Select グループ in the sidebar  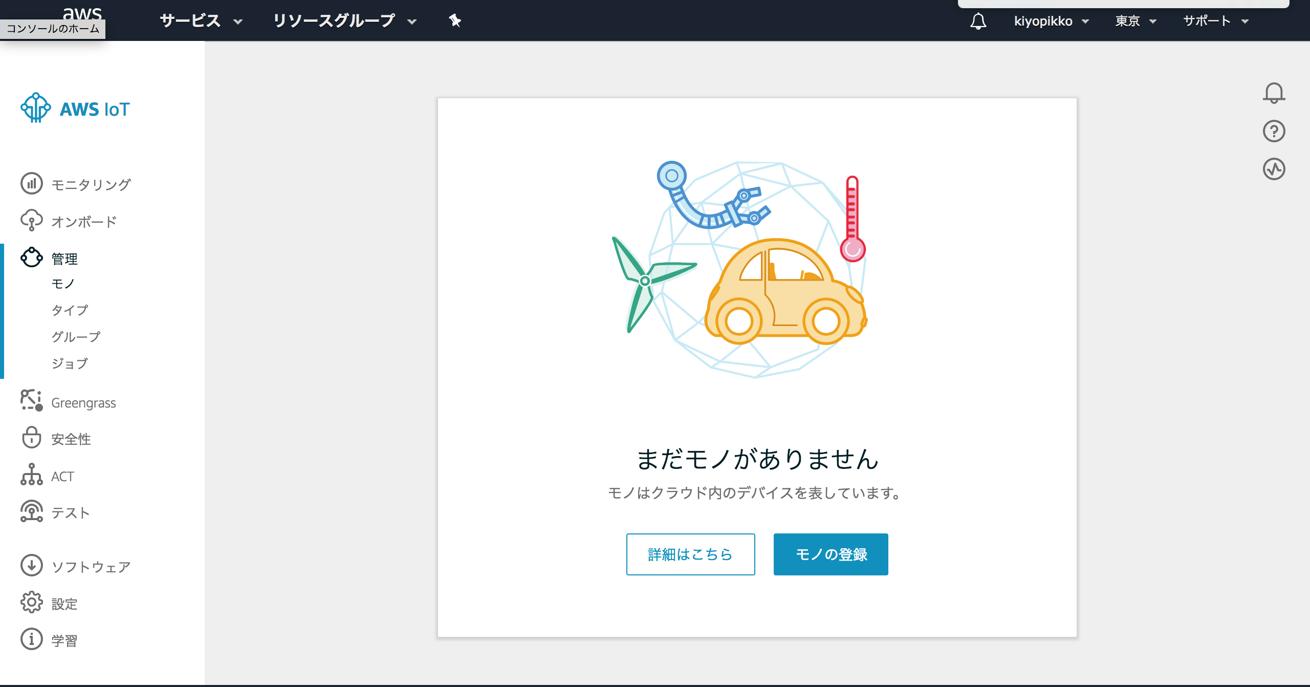tap(76, 337)
